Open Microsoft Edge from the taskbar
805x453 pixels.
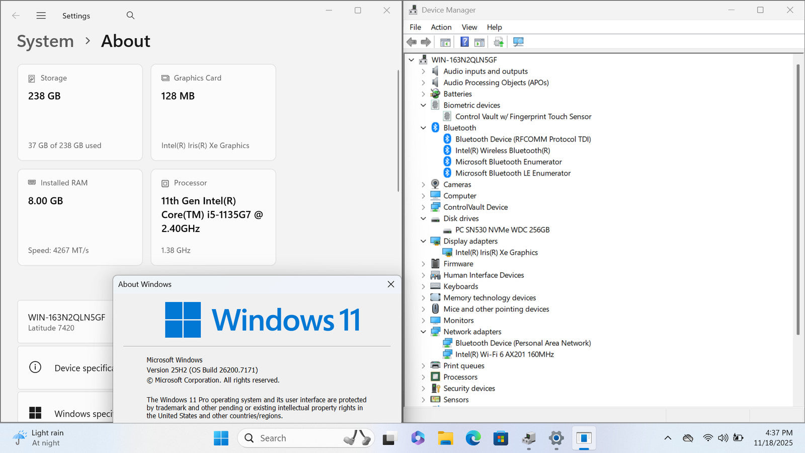coord(473,438)
